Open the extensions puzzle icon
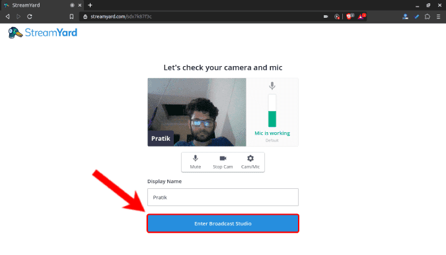The height and width of the screenshot is (255, 446). 427,17
